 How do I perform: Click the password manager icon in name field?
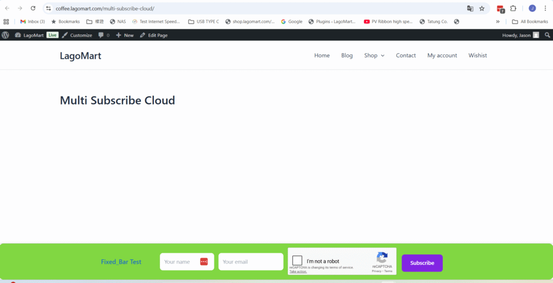pos(204,262)
